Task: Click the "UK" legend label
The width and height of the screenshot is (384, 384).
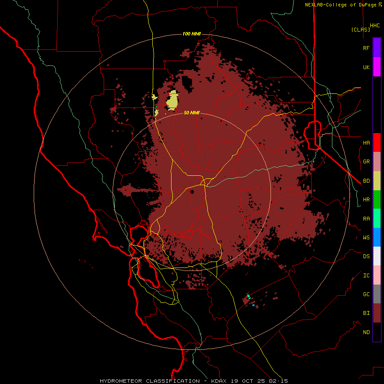Action: pyautogui.click(x=366, y=67)
